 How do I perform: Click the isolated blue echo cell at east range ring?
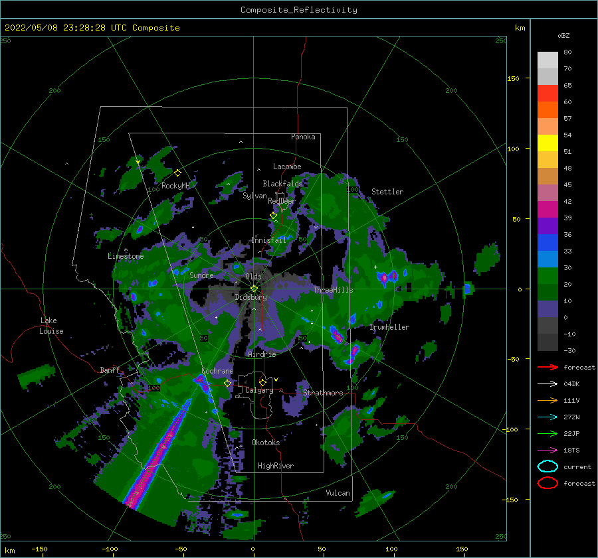click(468, 289)
